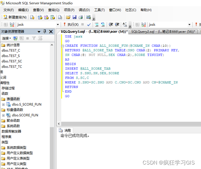
Task: Open the 工具(T) menu
Action: (100, 10)
